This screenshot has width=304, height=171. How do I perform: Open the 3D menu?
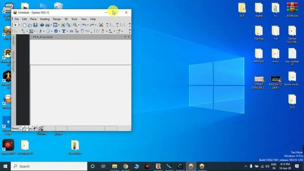point(66,19)
